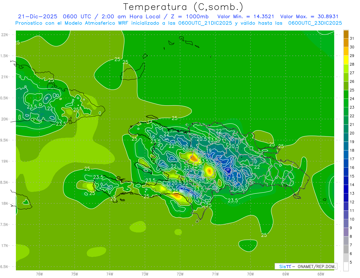The width and height of the screenshot is (360, 278).
Task: Pick the yellow swatch between 28 and 29
Action: pos(346,60)
